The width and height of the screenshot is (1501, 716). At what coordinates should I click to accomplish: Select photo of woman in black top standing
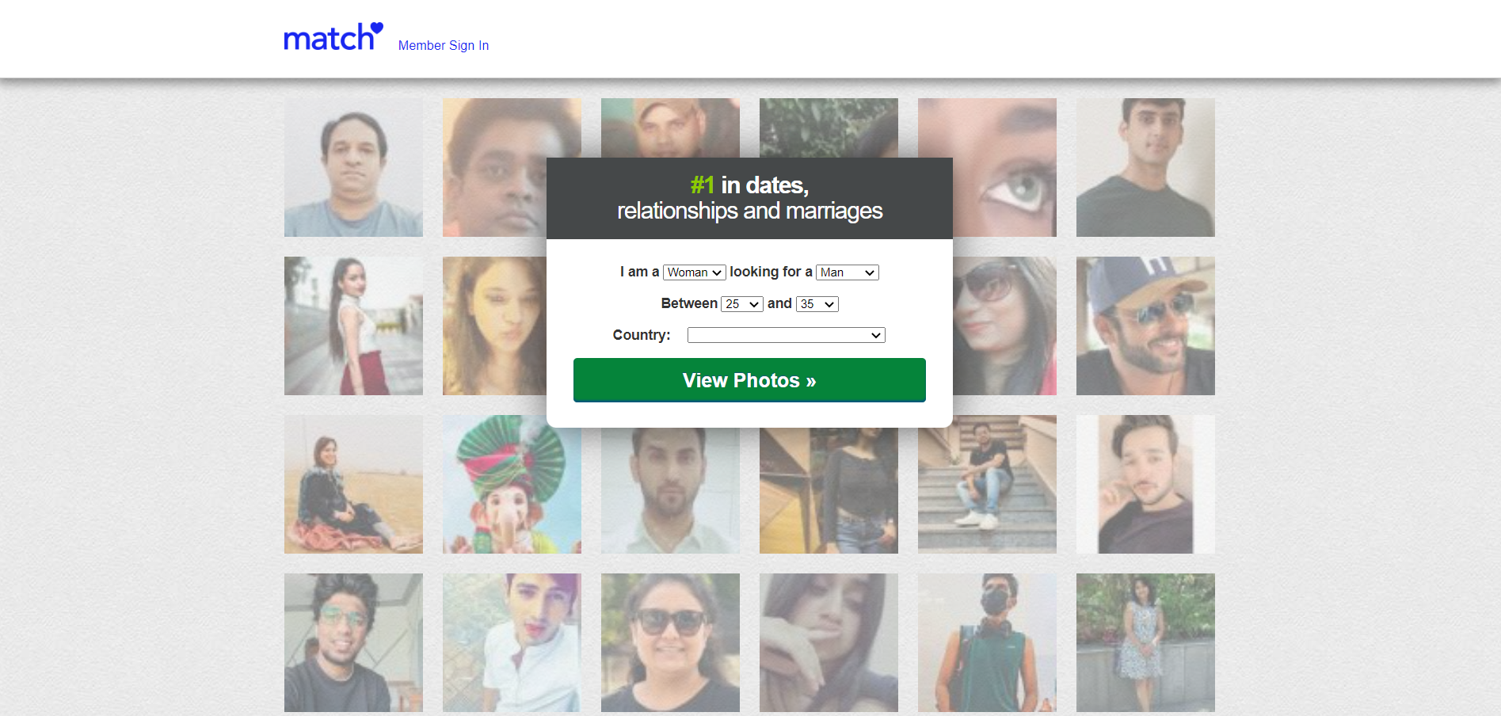[x=829, y=490]
